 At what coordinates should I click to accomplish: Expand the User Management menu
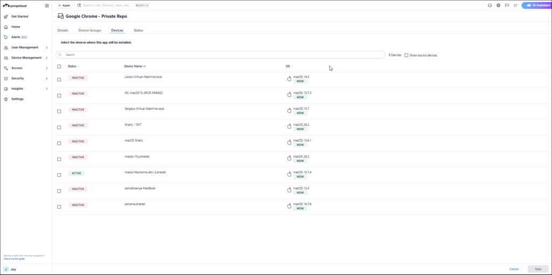(47, 47)
